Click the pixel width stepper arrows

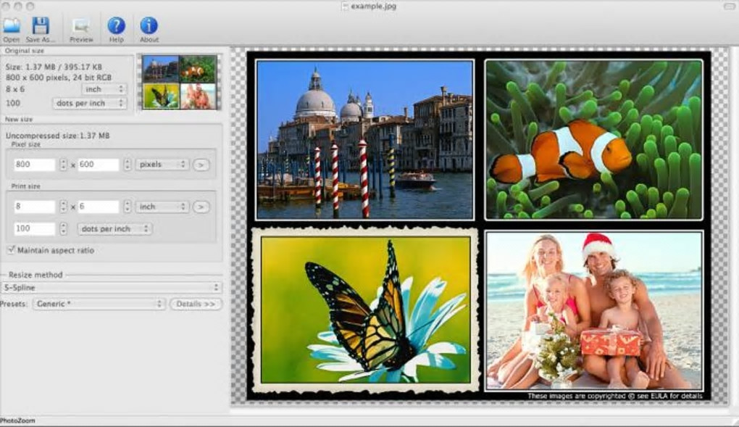pos(63,165)
